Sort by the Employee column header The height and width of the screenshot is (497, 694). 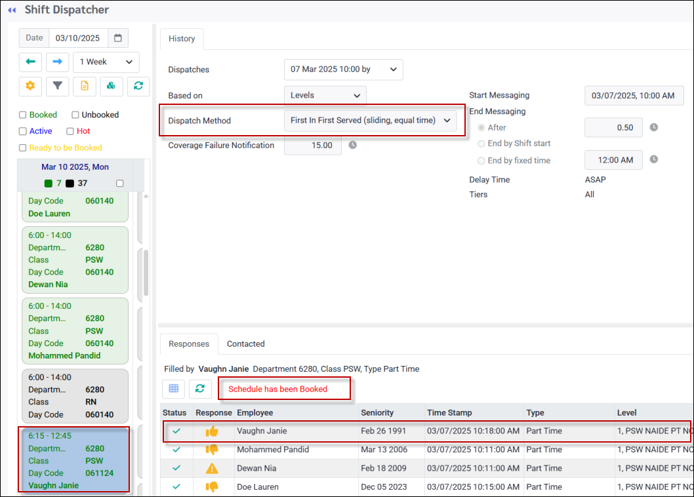296,412
